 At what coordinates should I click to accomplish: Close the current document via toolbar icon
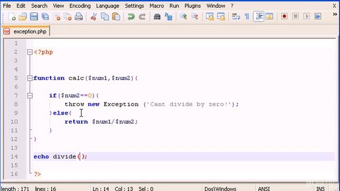pos(57,16)
